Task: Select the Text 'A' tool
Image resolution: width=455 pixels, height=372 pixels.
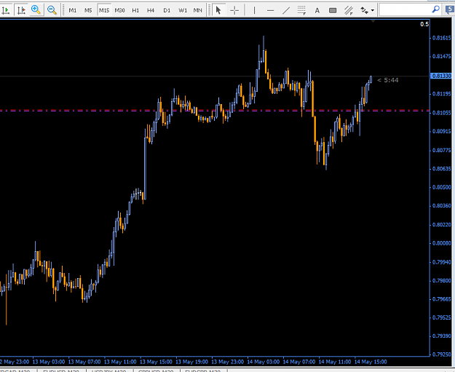Action: pyautogui.click(x=317, y=11)
